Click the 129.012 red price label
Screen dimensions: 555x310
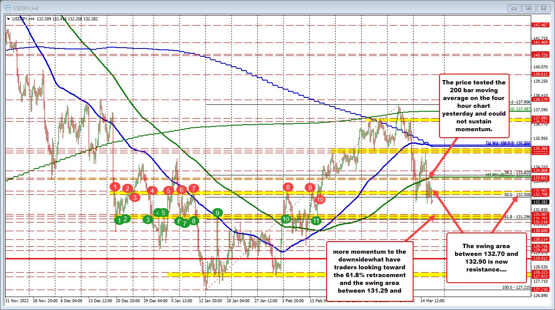pyautogui.click(x=539, y=258)
